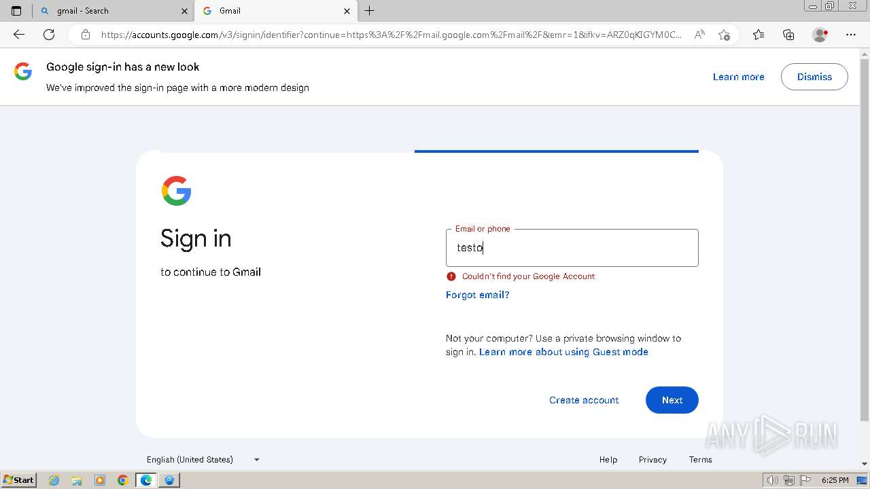Launch Internet Explorer from taskbar
This screenshot has height=489, width=870.
[x=54, y=480]
